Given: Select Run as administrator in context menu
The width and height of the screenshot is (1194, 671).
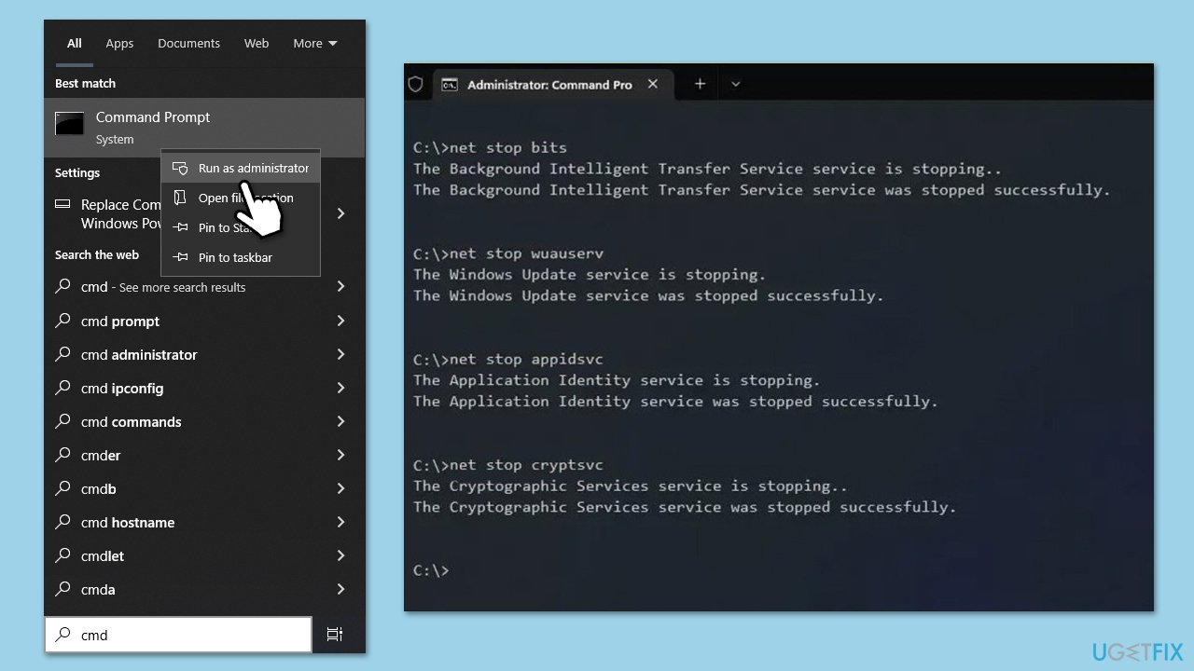Looking at the screenshot, I should (241, 168).
